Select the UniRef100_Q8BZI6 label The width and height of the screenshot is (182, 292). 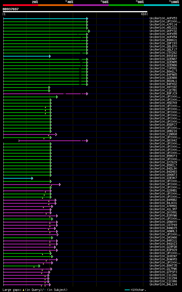(164, 131)
